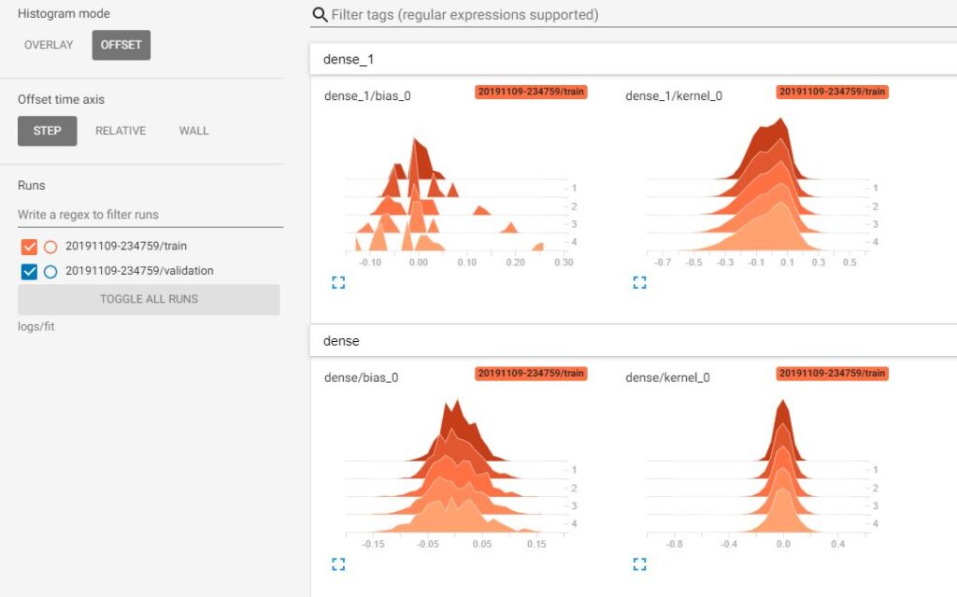The image size is (957, 597).
Task: Click the 20191109-234759/validation run name
Action: 140,271
